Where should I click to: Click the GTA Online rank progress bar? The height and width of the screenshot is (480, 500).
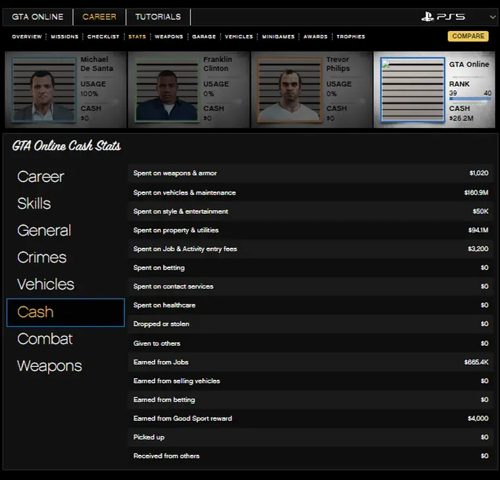(x=470, y=99)
